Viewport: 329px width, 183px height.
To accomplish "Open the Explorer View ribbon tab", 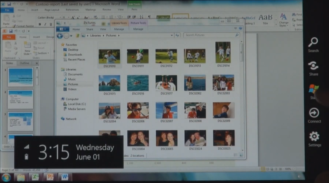I will pos(103,29).
